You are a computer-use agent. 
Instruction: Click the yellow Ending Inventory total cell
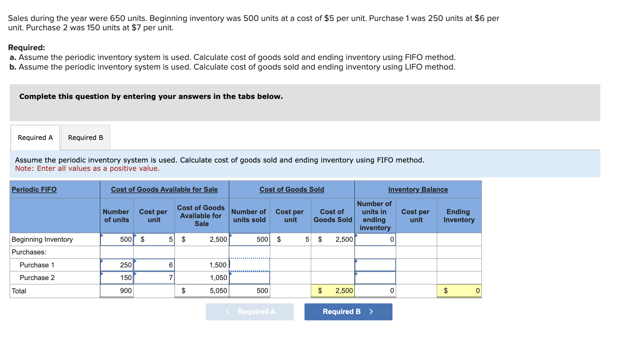point(459,290)
